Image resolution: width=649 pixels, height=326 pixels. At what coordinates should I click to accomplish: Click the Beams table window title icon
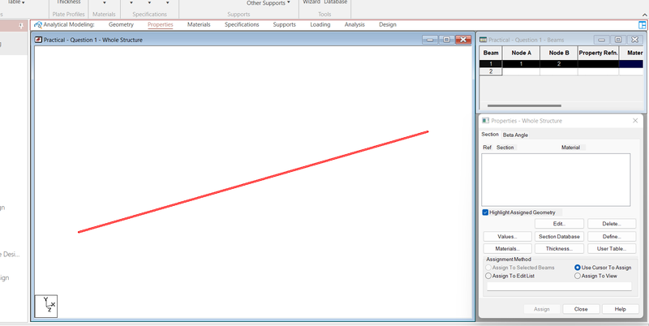pos(483,40)
